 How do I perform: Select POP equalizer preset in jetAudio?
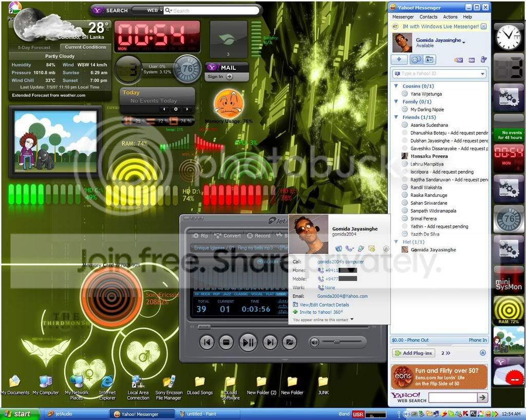click(x=216, y=294)
